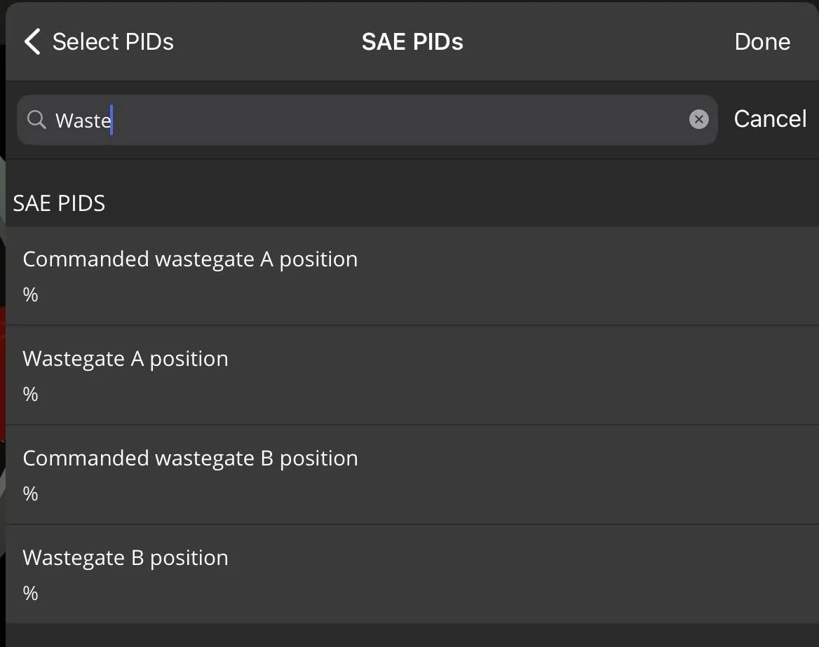This screenshot has width=819, height=647.
Task: Click the magnifying glass search icon
Action: point(36,120)
